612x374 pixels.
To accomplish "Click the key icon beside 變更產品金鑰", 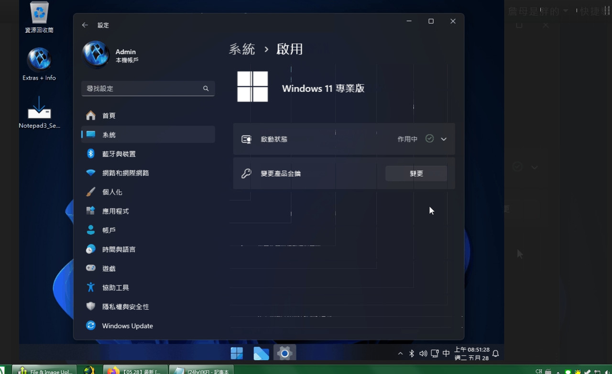I will [x=246, y=173].
